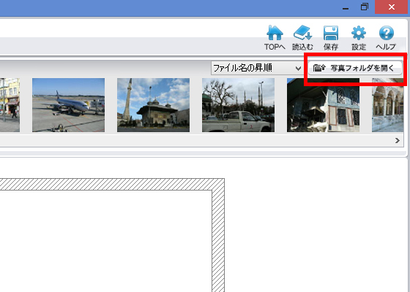Open the ファイル名の昇順 sort dropdown
Image resolution: width=410 pixels, height=292 pixels.
pos(257,68)
